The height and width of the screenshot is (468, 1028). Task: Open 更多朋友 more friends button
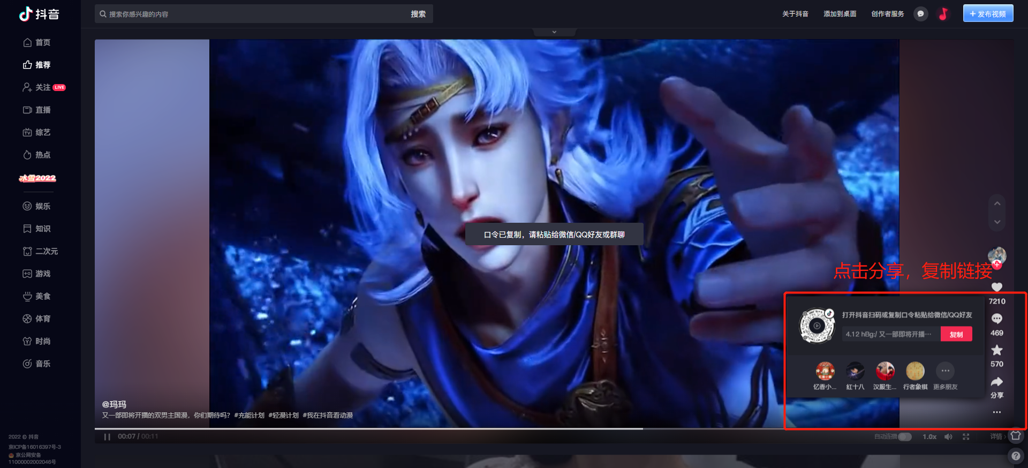945,376
